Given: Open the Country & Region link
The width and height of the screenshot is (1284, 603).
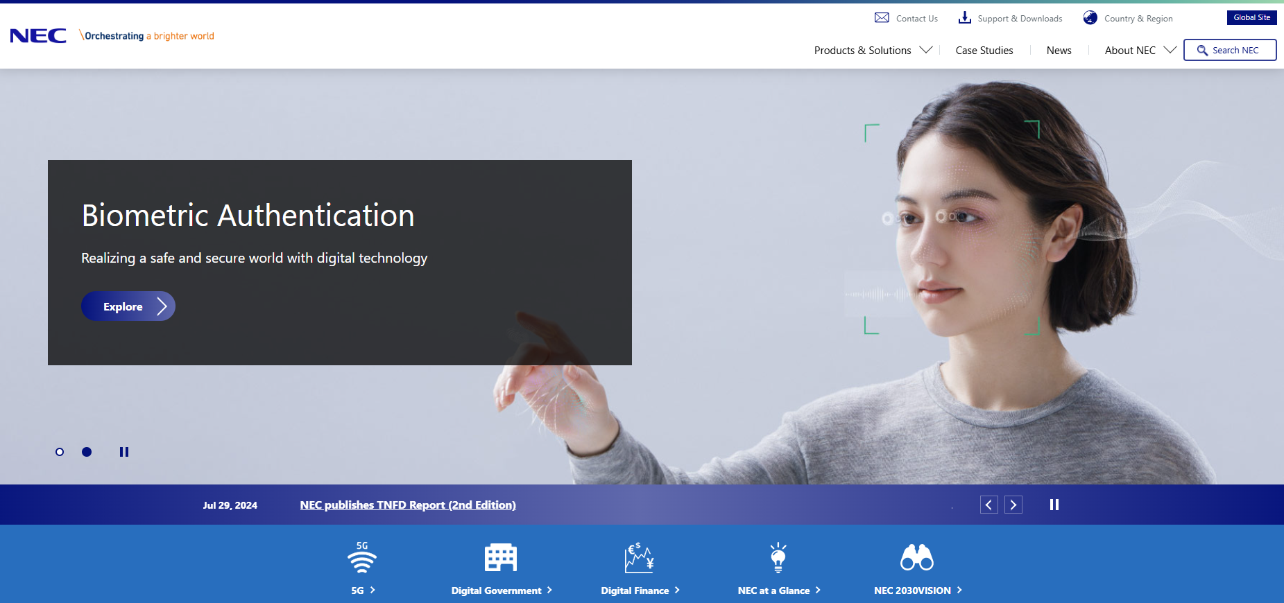Looking at the screenshot, I should 1138,19.
